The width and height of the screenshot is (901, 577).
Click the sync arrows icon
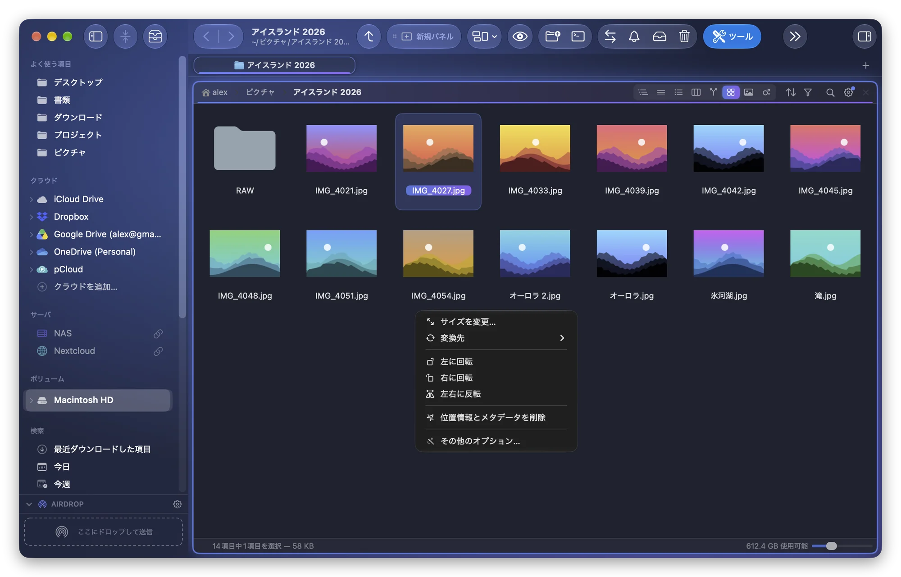[610, 36]
